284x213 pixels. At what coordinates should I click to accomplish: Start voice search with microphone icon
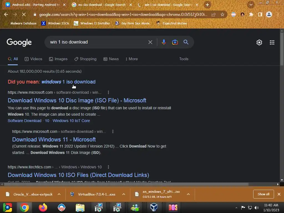(x=164, y=42)
